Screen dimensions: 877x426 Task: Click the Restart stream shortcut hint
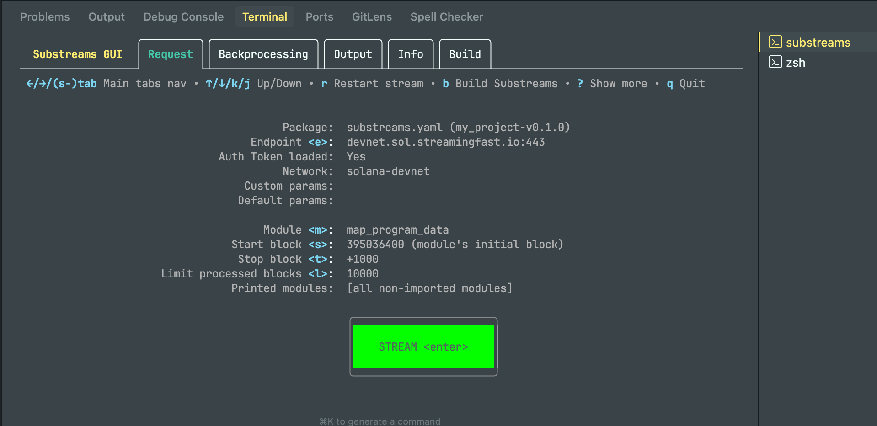pyautogui.click(x=372, y=84)
